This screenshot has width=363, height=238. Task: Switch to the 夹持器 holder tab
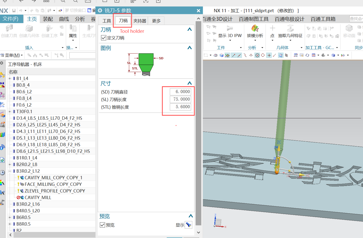(140, 21)
